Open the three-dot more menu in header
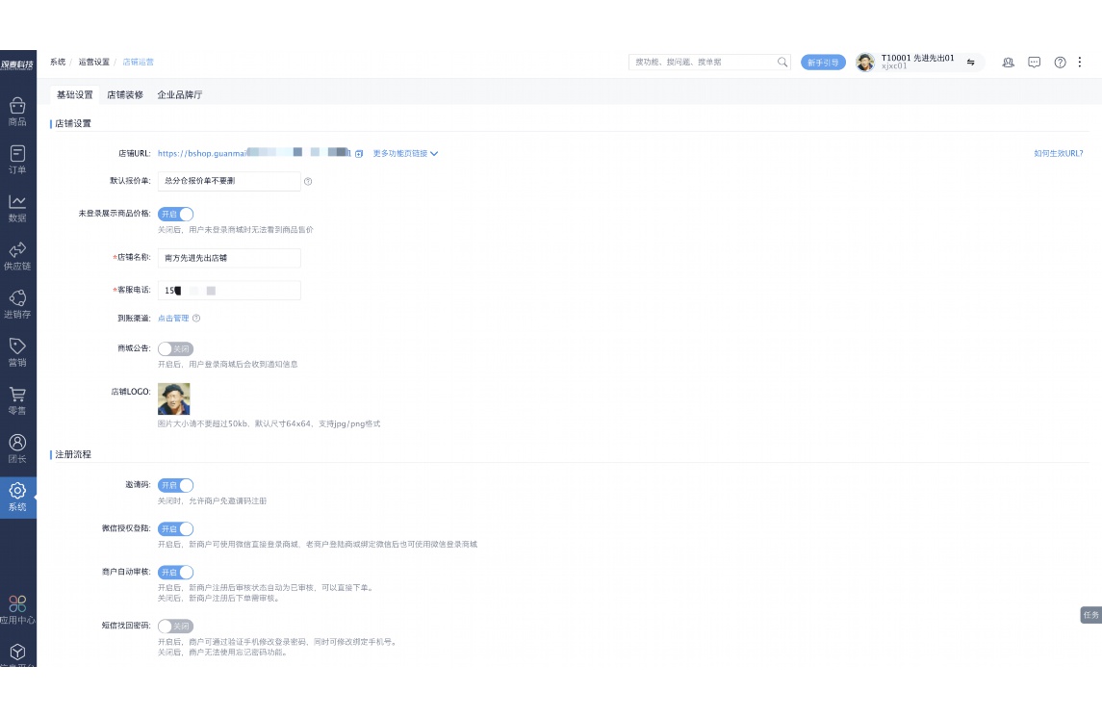Screen dimensions: 1102x717 1080,62
